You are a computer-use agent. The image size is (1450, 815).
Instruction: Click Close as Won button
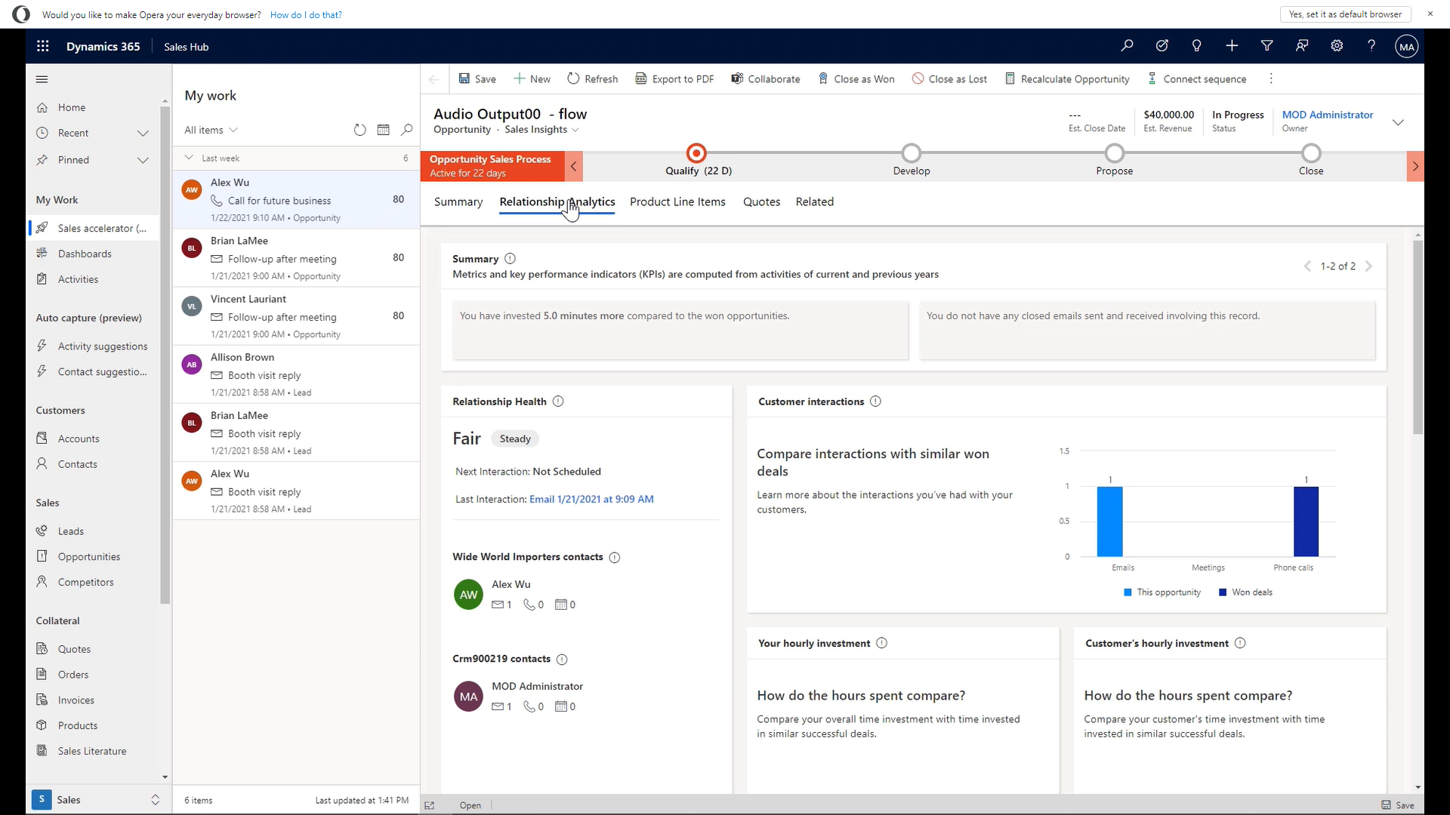point(856,79)
